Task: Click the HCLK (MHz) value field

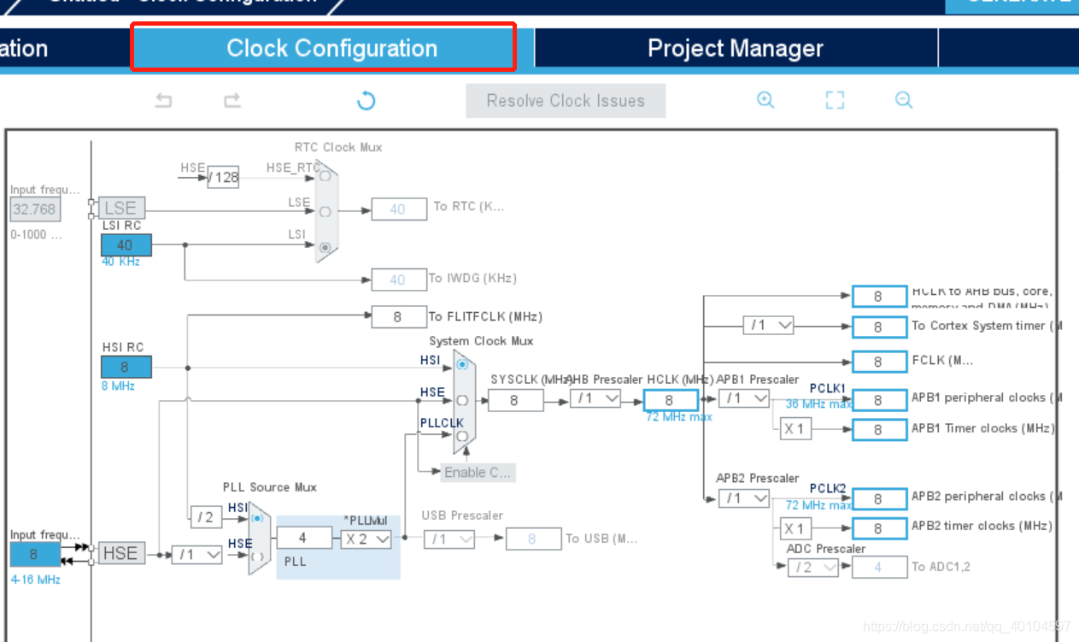Action: coord(671,399)
